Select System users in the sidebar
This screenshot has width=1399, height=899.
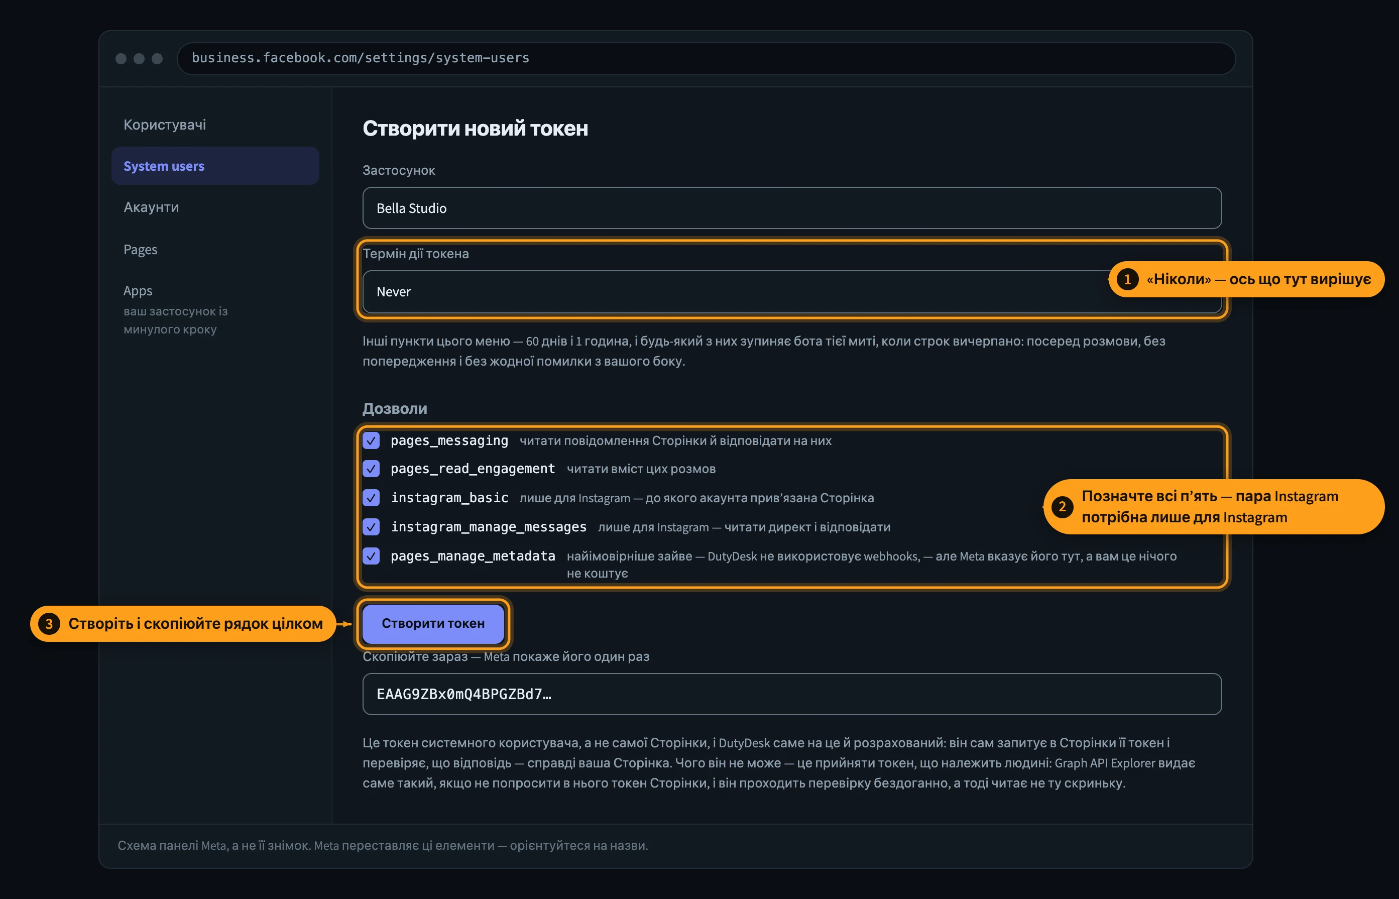215,166
